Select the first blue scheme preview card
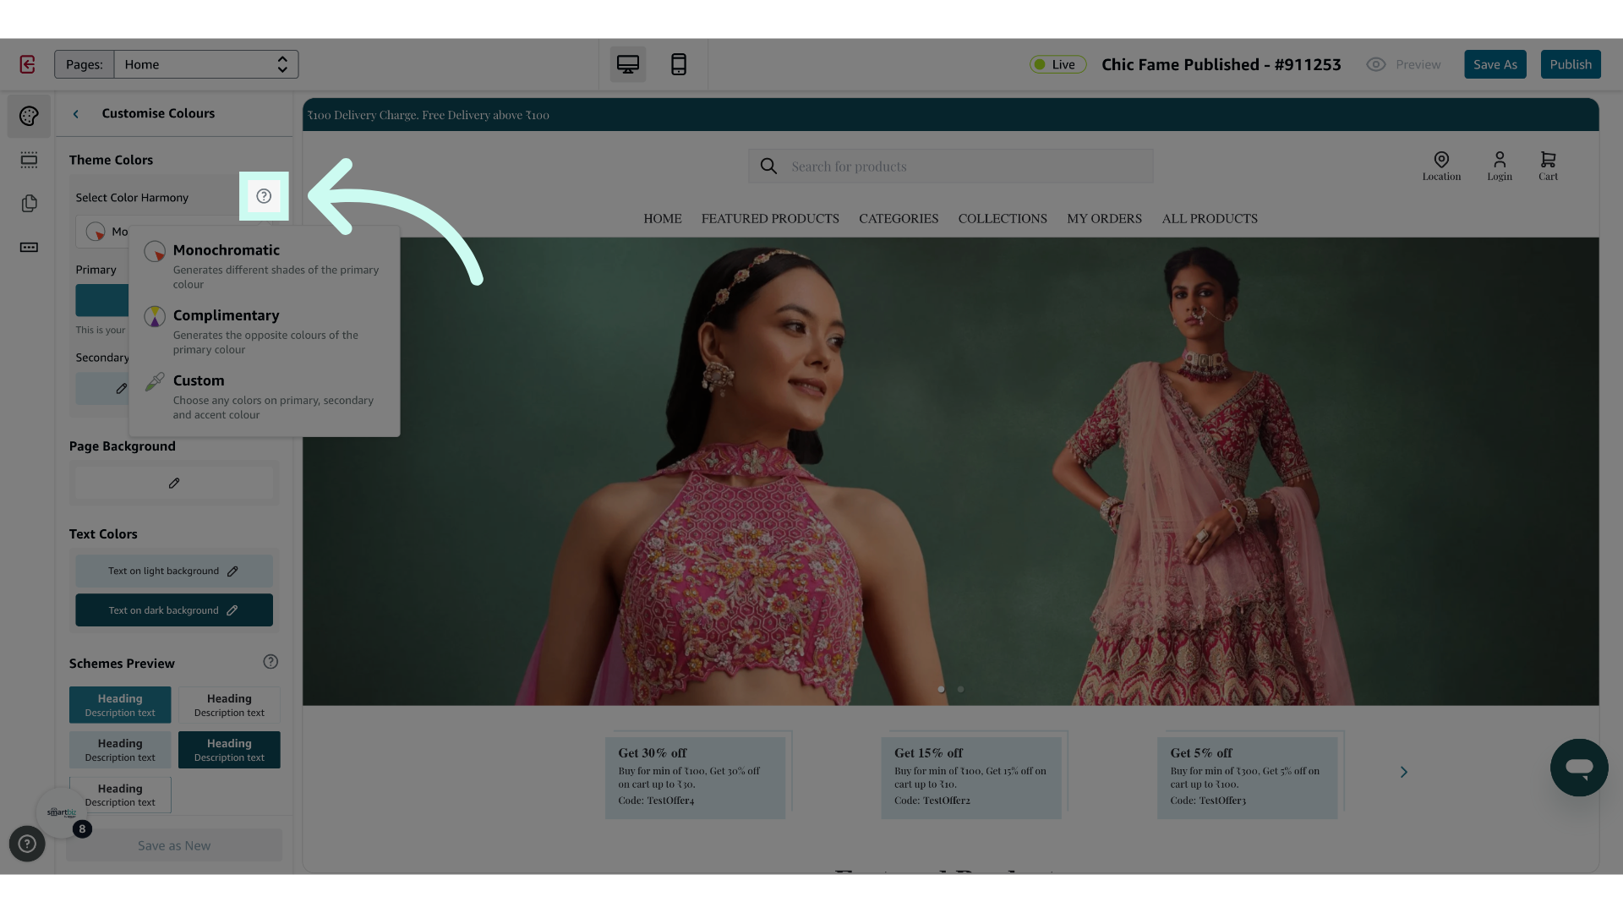1623x913 pixels. tap(120, 705)
